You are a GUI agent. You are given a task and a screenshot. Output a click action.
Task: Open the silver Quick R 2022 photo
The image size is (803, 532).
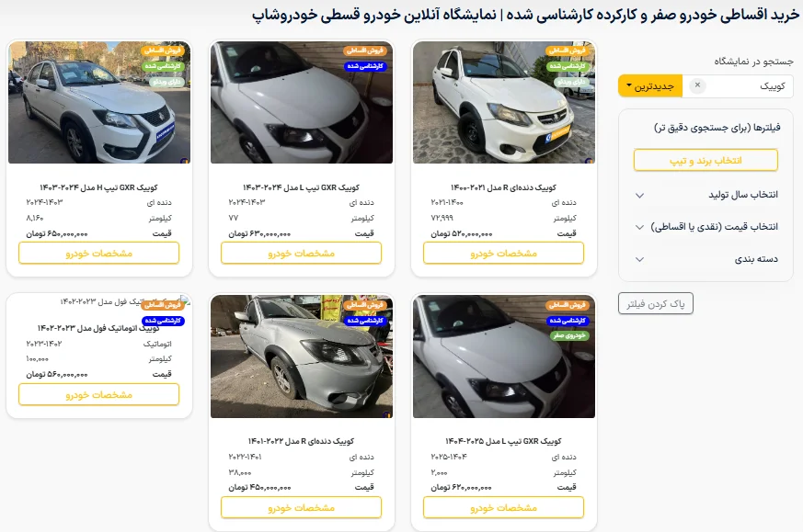pyautogui.click(x=302, y=356)
